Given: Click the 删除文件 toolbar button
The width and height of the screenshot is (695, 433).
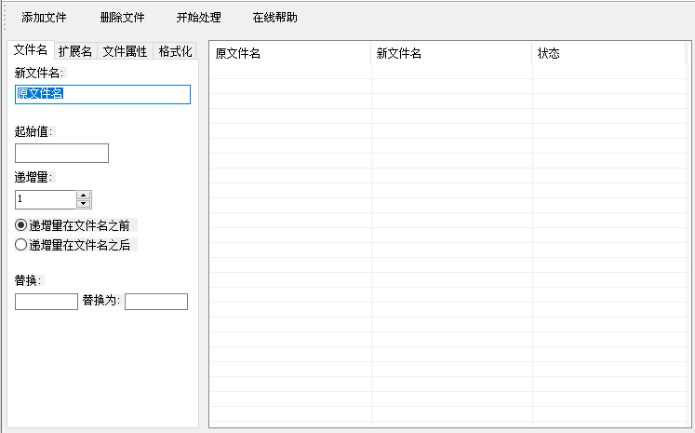Looking at the screenshot, I should pos(122,18).
